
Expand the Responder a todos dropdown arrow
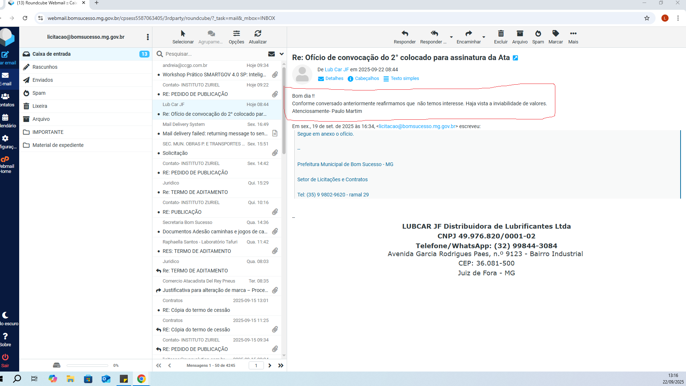451,37
